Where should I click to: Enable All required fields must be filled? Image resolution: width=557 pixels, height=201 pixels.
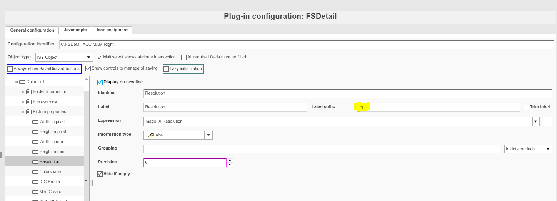click(x=184, y=57)
